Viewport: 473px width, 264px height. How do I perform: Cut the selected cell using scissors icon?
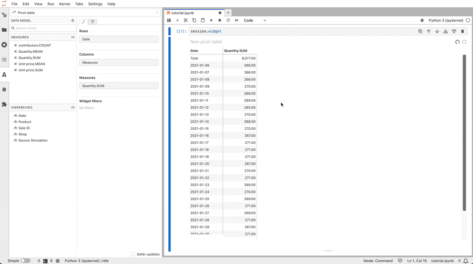coord(186,20)
